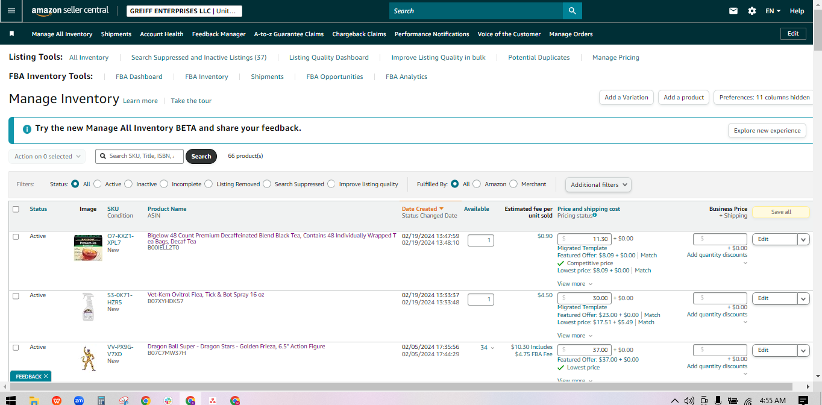The width and height of the screenshot is (822, 405).
Task: Open Slack from the taskbar
Action: click(168, 400)
